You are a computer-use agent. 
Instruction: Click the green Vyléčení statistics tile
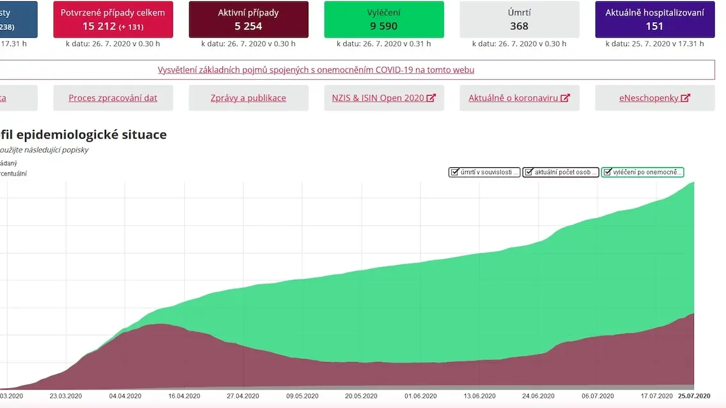(384, 19)
